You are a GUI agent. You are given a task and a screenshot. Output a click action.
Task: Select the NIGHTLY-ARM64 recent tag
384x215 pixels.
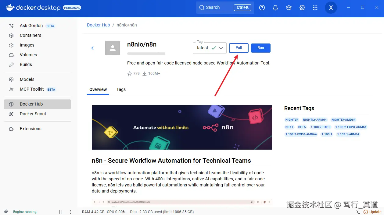coord(315,120)
